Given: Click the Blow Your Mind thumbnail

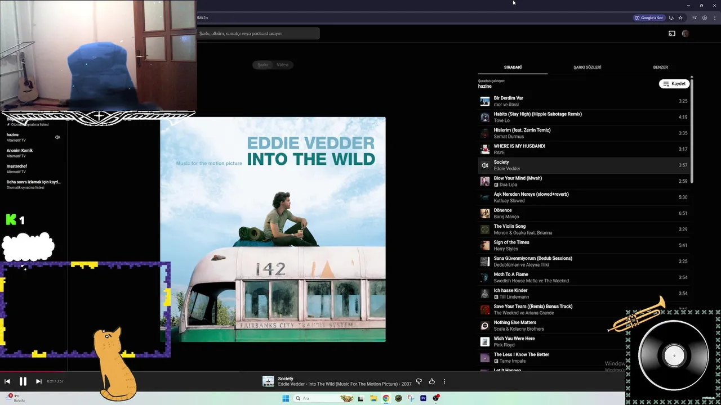Looking at the screenshot, I should tap(484, 181).
